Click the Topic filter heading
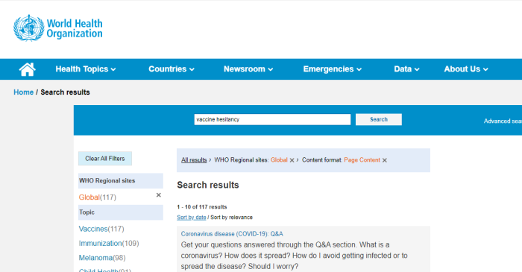The image size is (522, 272). tap(121, 212)
